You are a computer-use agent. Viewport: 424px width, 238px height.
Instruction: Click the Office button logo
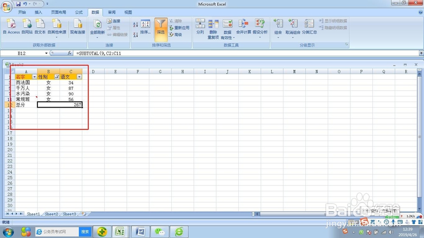pyautogui.click(x=6, y=6)
